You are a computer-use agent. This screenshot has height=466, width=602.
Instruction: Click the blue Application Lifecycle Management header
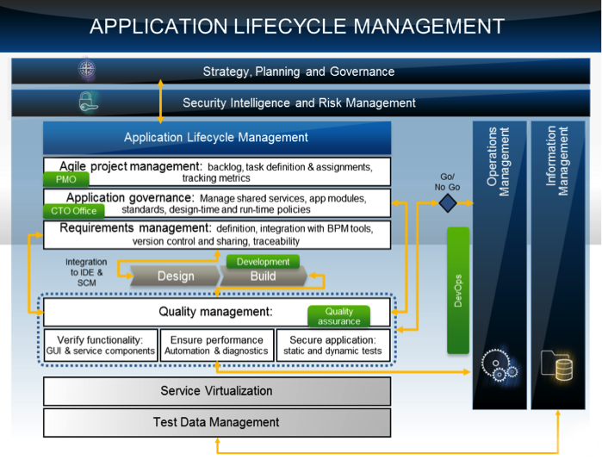pyautogui.click(x=217, y=138)
